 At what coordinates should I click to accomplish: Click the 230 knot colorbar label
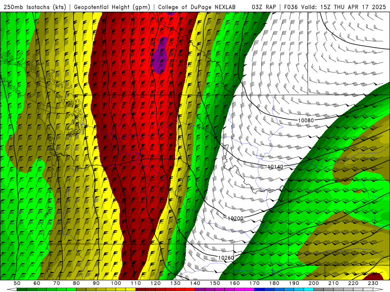(373, 283)
